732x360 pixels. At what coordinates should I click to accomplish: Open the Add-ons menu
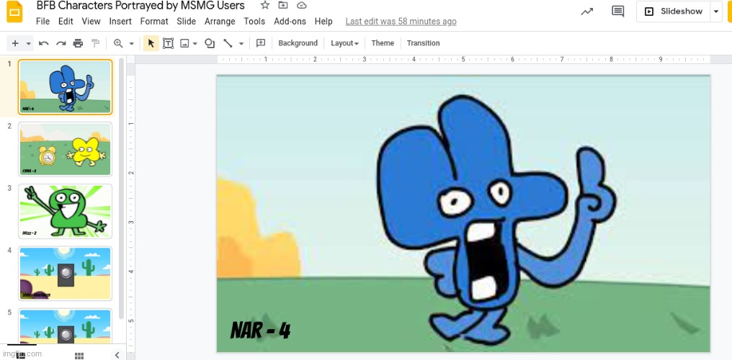pos(290,22)
